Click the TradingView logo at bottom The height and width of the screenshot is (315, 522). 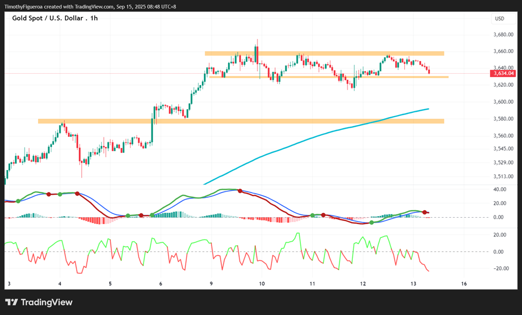[x=39, y=302]
